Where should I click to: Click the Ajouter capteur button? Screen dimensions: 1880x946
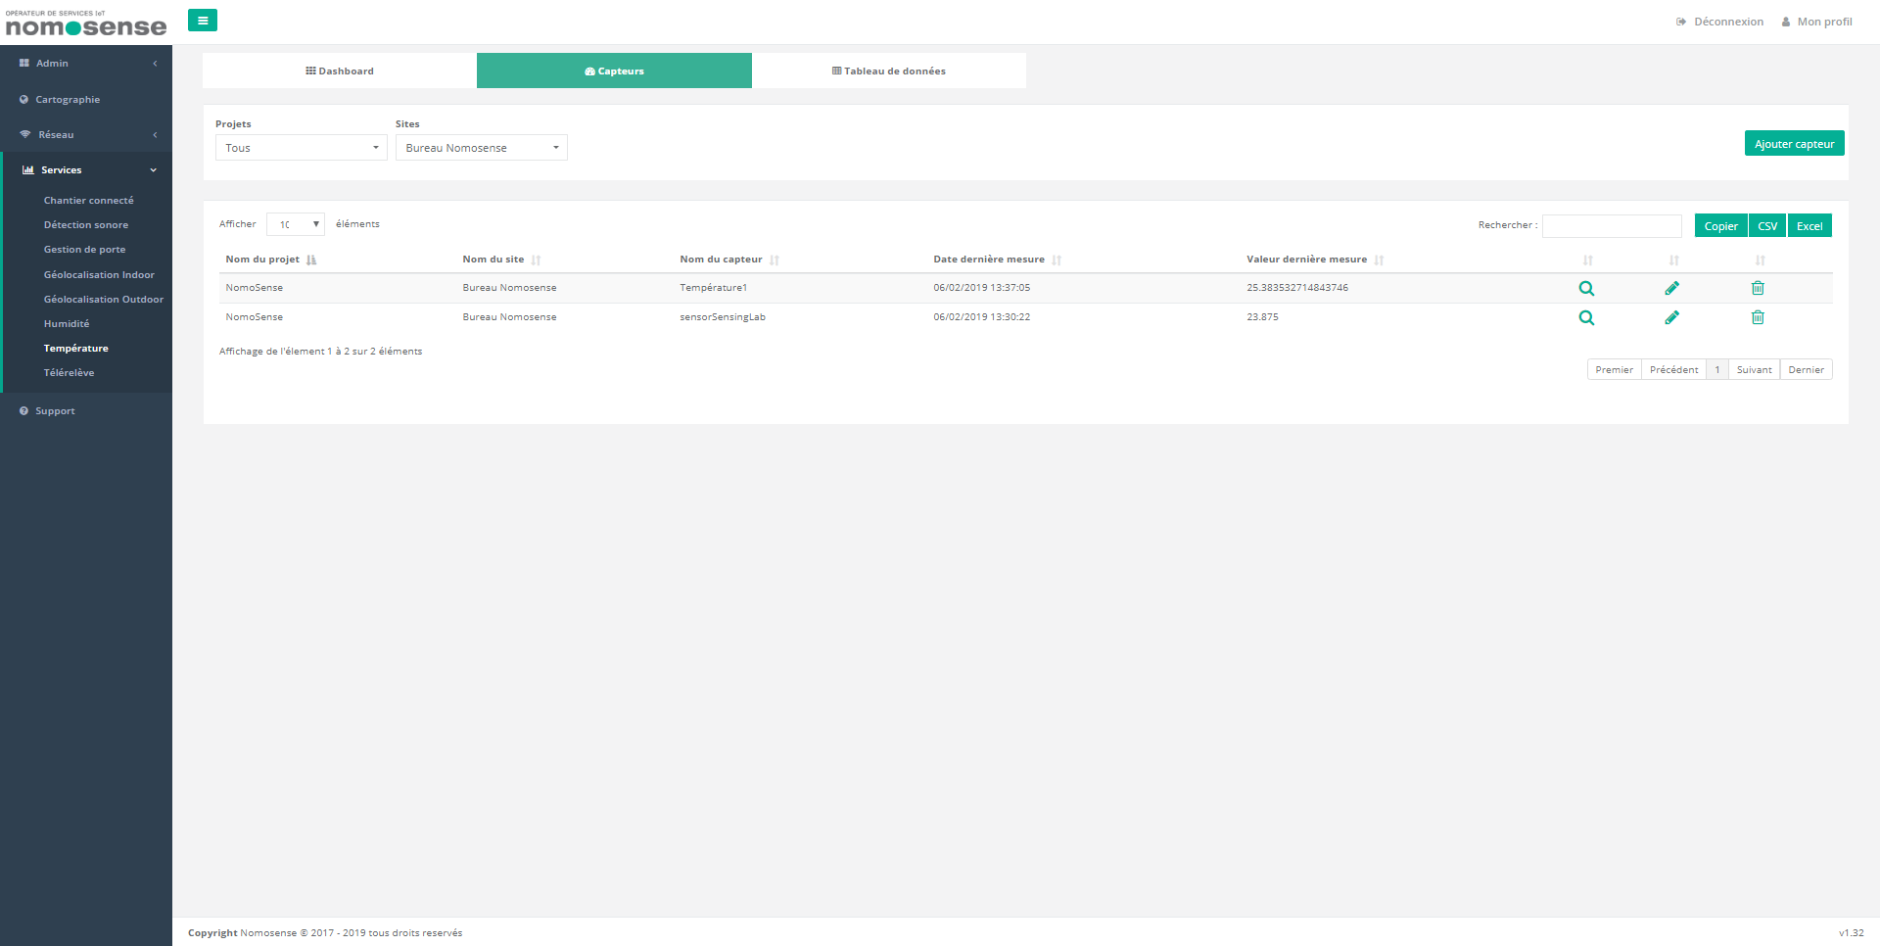(1794, 144)
